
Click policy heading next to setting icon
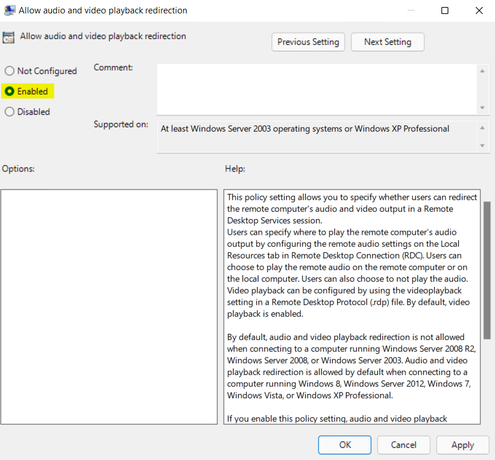click(103, 36)
